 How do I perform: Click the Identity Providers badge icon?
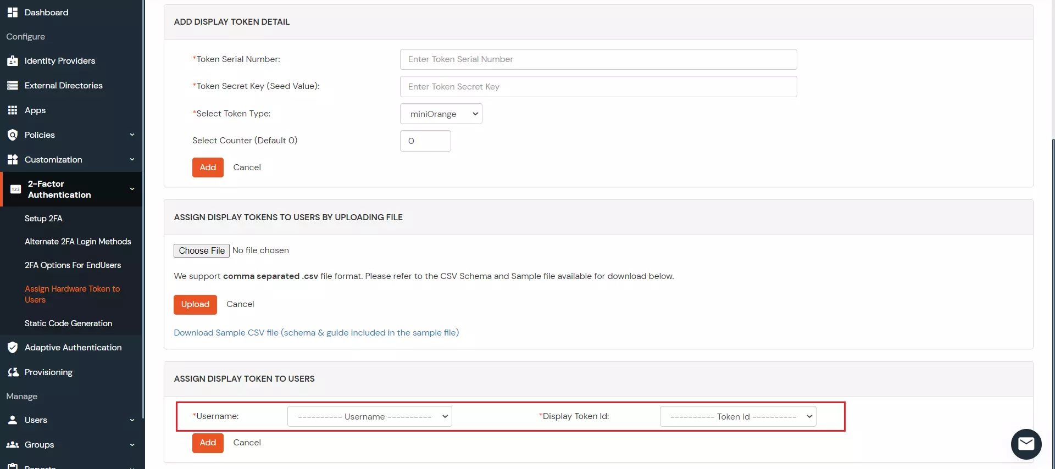13,61
